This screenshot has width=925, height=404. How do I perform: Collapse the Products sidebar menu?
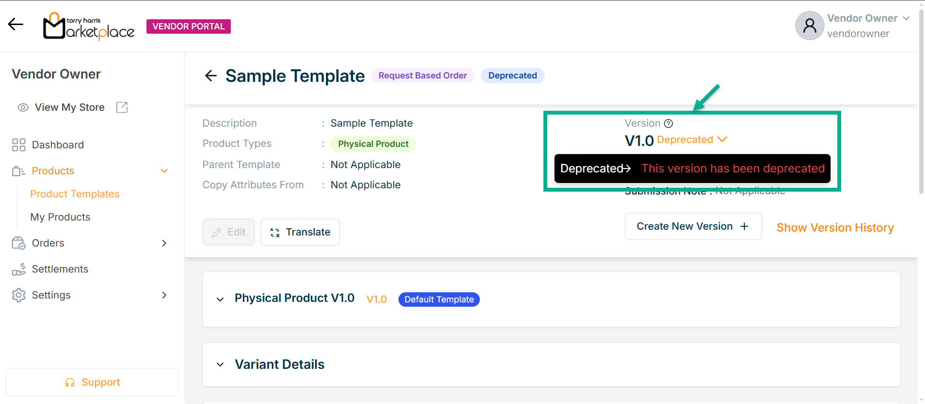click(x=164, y=171)
